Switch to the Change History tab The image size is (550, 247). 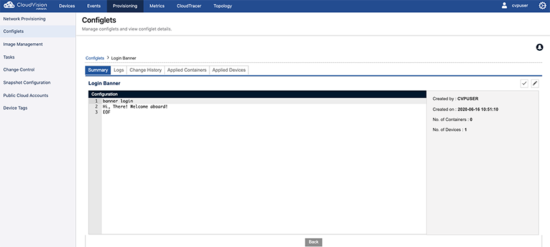tap(146, 70)
